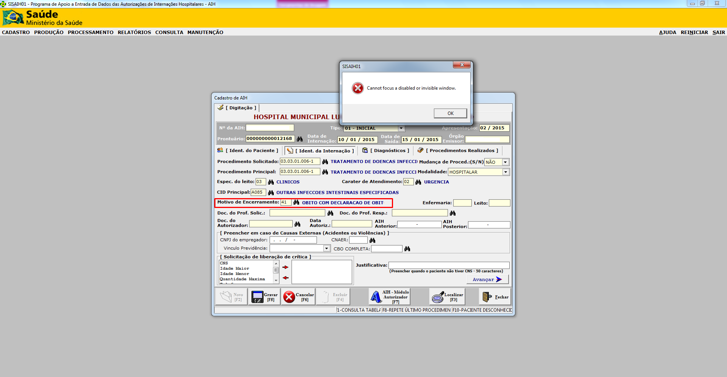Screen dimensions: 727x377
Task: Open the AJUDA menu
Action: point(668,33)
